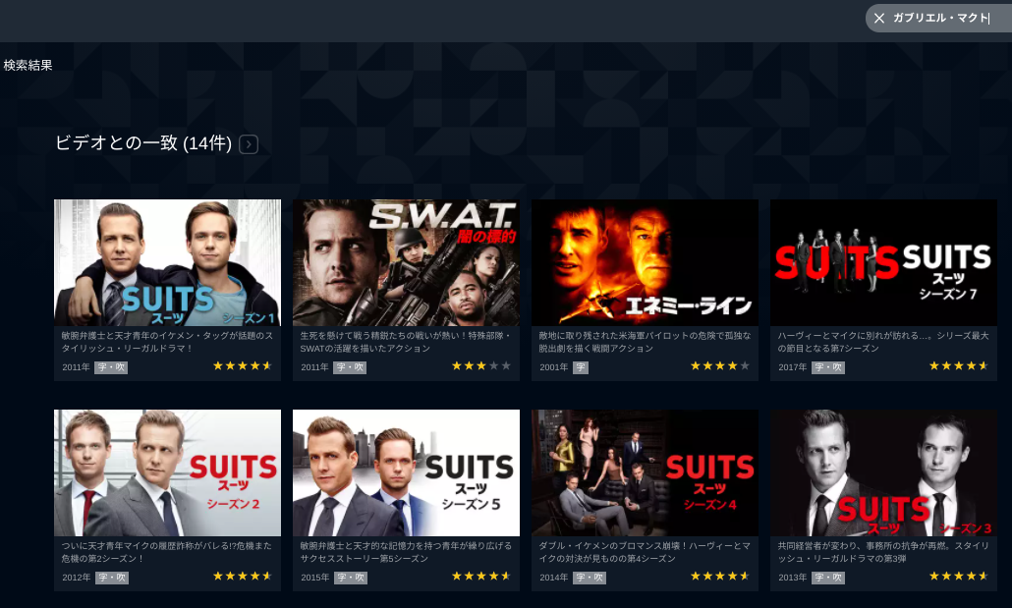This screenshot has height=608, width=1012.
Task: Click the 字・吹 badge on SUITS Season 7
Action: pyautogui.click(x=828, y=367)
